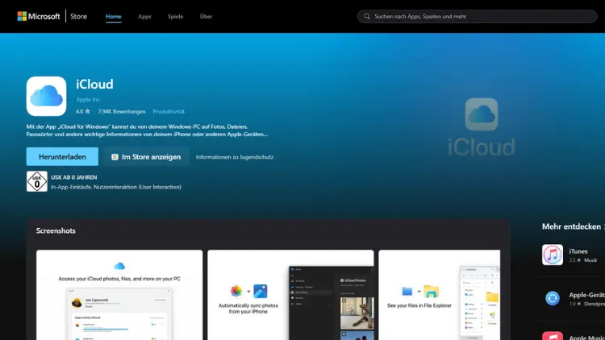The image size is (605, 340).
Task: Click the Im Store anzeigen button
Action: pyautogui.click(x=146, y=156)
